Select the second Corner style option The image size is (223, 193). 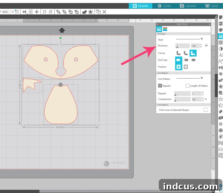pyautogui.click(x=186, y=53)
